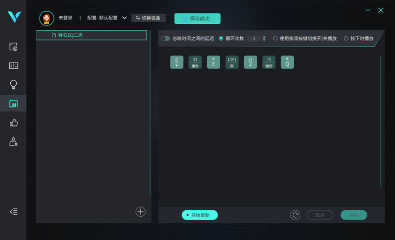Open the lighting bulb sidebar icon
Screen dimensions: 395x240
click(14, 85)
